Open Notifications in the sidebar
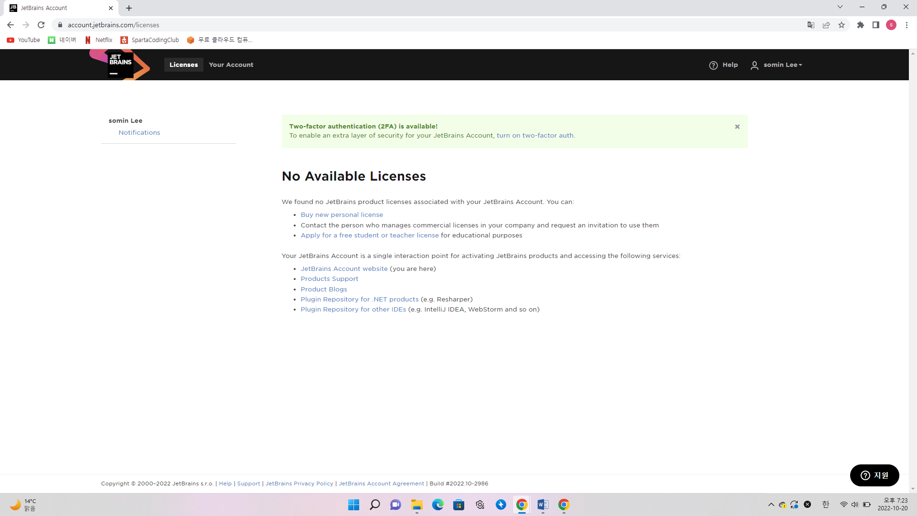This screenshot has width=917, height=516. point(139,133)
